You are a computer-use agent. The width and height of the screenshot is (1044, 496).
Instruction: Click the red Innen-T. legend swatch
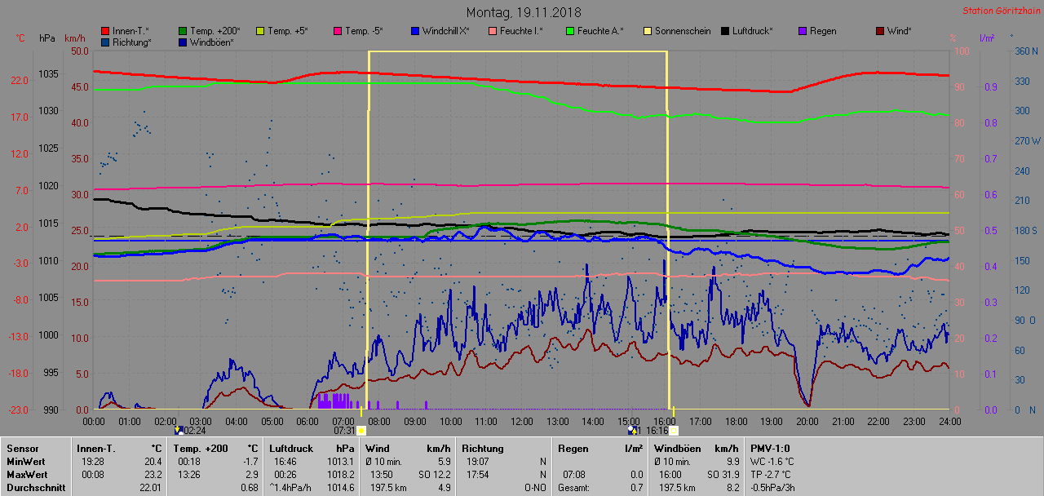pos(105,31)
